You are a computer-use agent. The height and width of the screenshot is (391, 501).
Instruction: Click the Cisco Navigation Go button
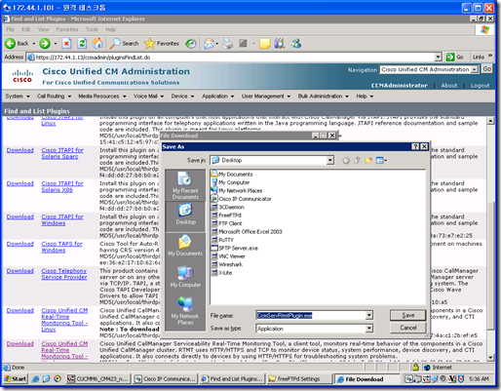point(486,69)
